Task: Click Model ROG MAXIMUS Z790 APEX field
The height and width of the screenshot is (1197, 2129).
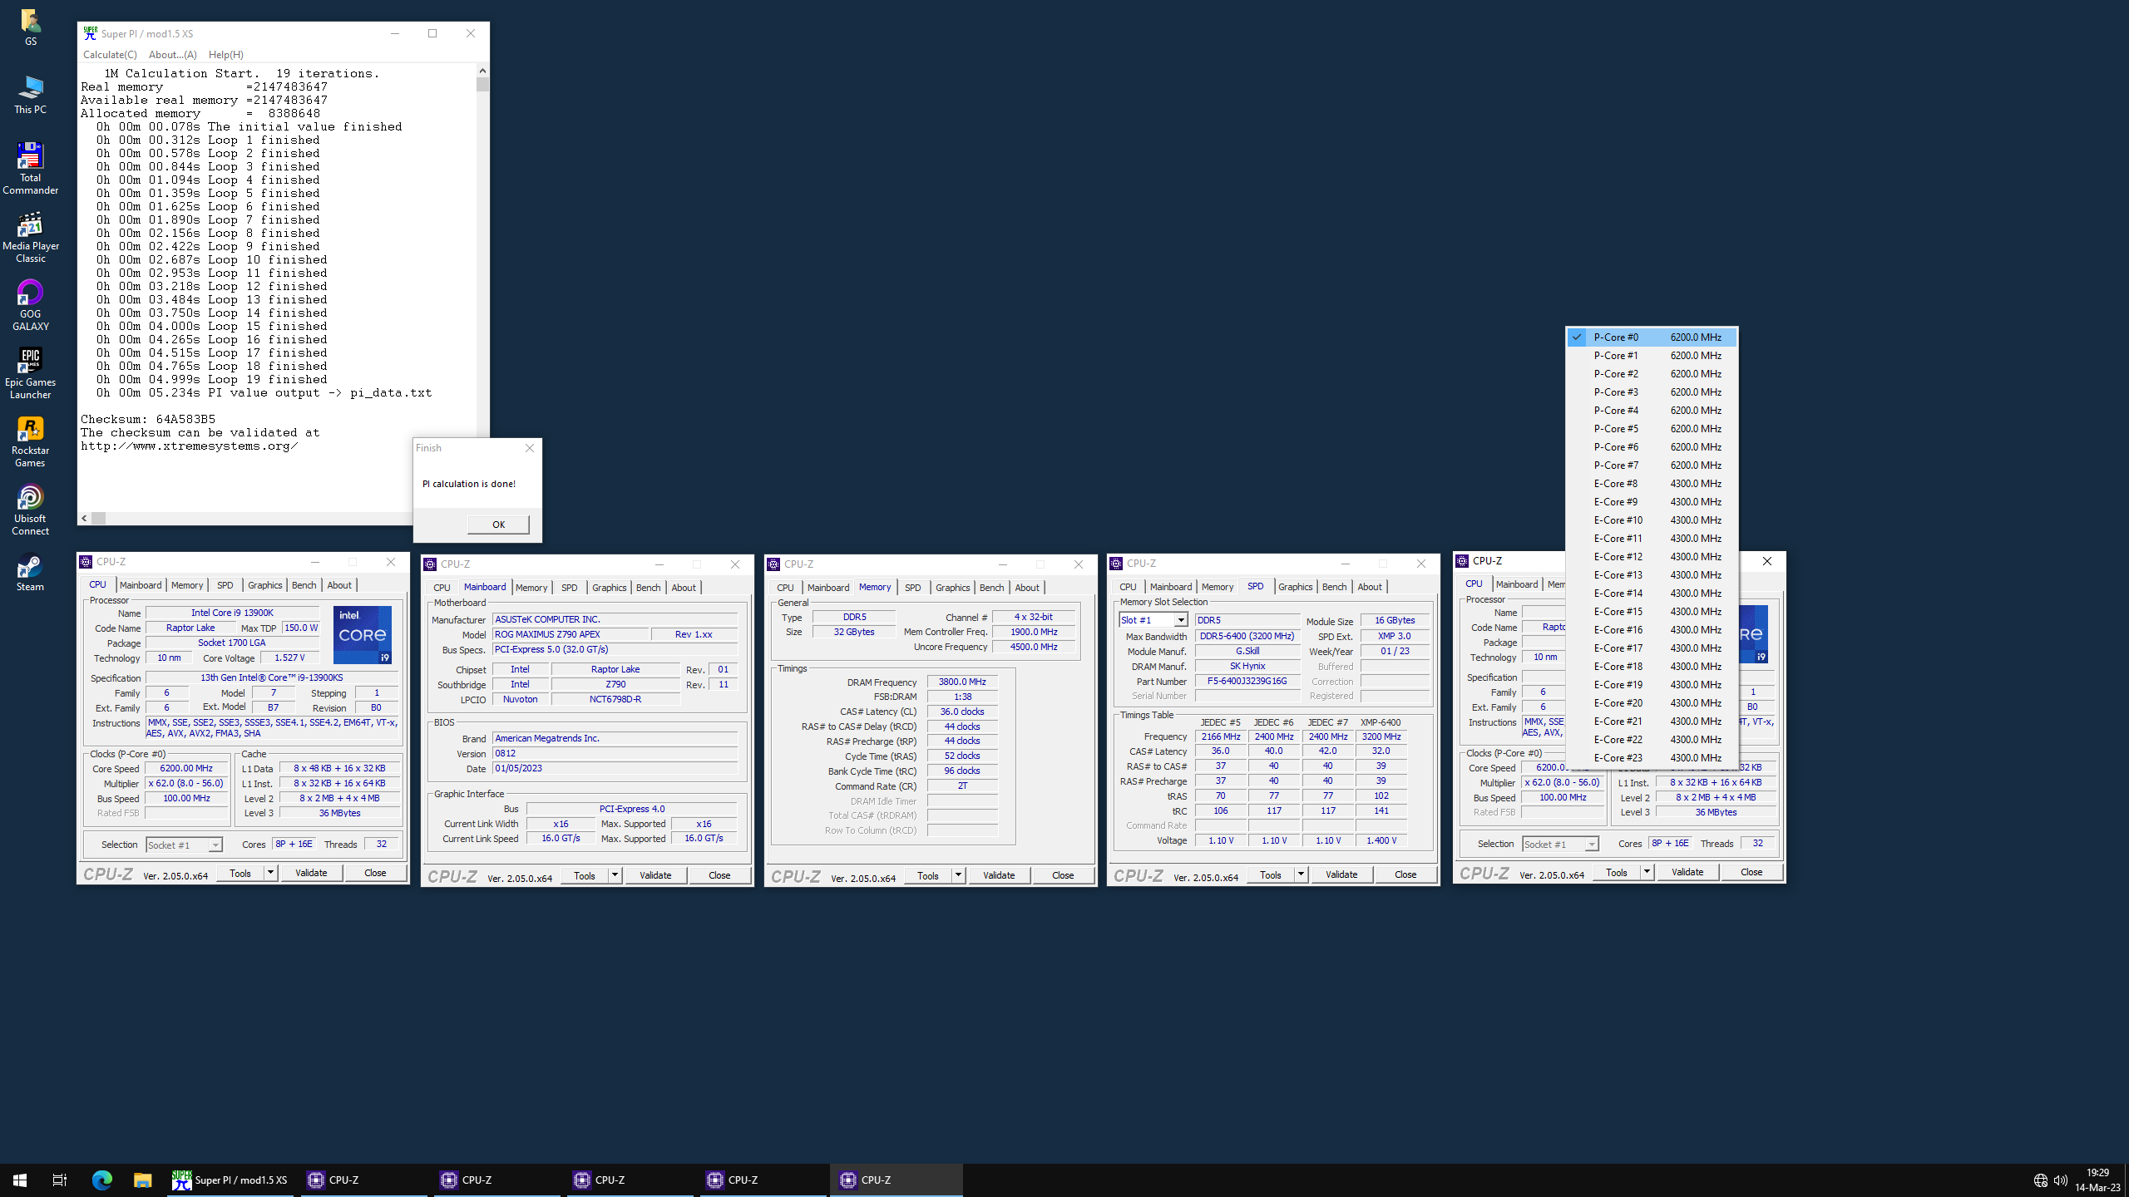Action: click(x=571, y=634)
